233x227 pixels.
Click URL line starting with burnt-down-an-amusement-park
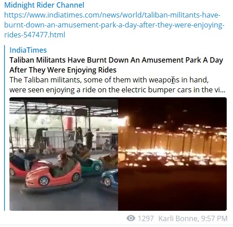point(114,25)
